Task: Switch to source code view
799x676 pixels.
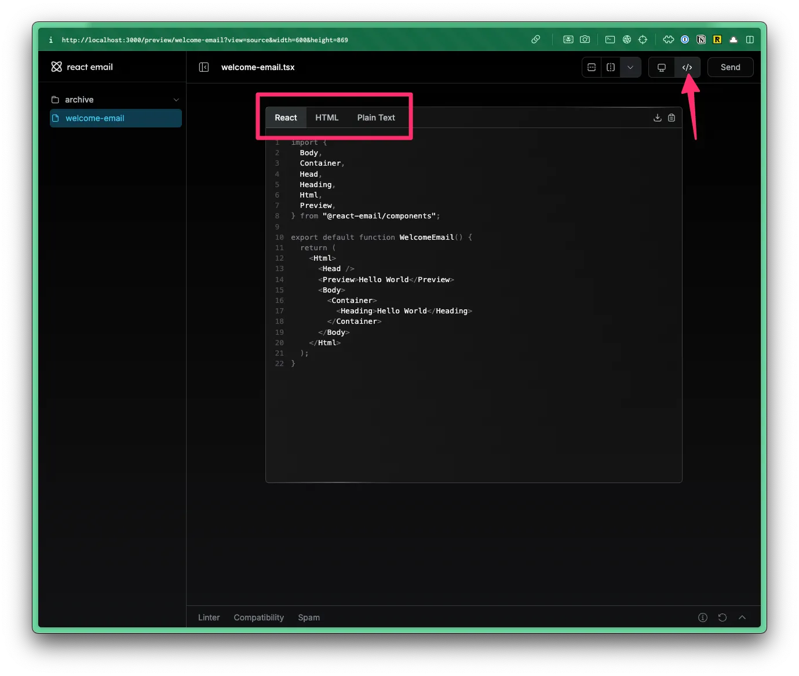Action: [687, 67]
